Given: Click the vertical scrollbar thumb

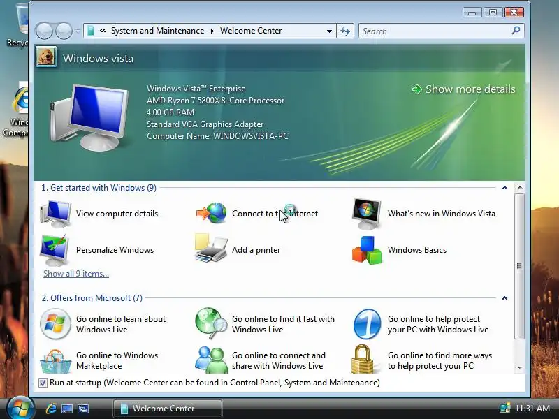Looking at the screenshot, I should [519, 266].
